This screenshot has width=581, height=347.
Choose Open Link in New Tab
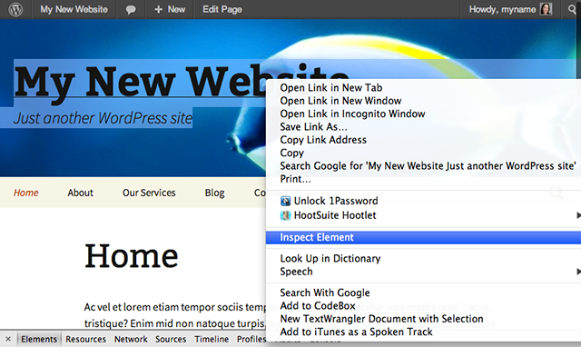tap(331, 88)
